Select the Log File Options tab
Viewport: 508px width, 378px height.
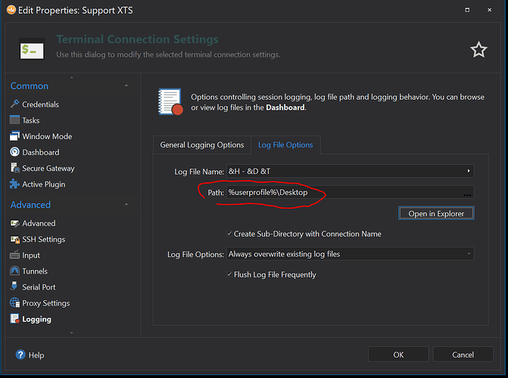point(285,144)
